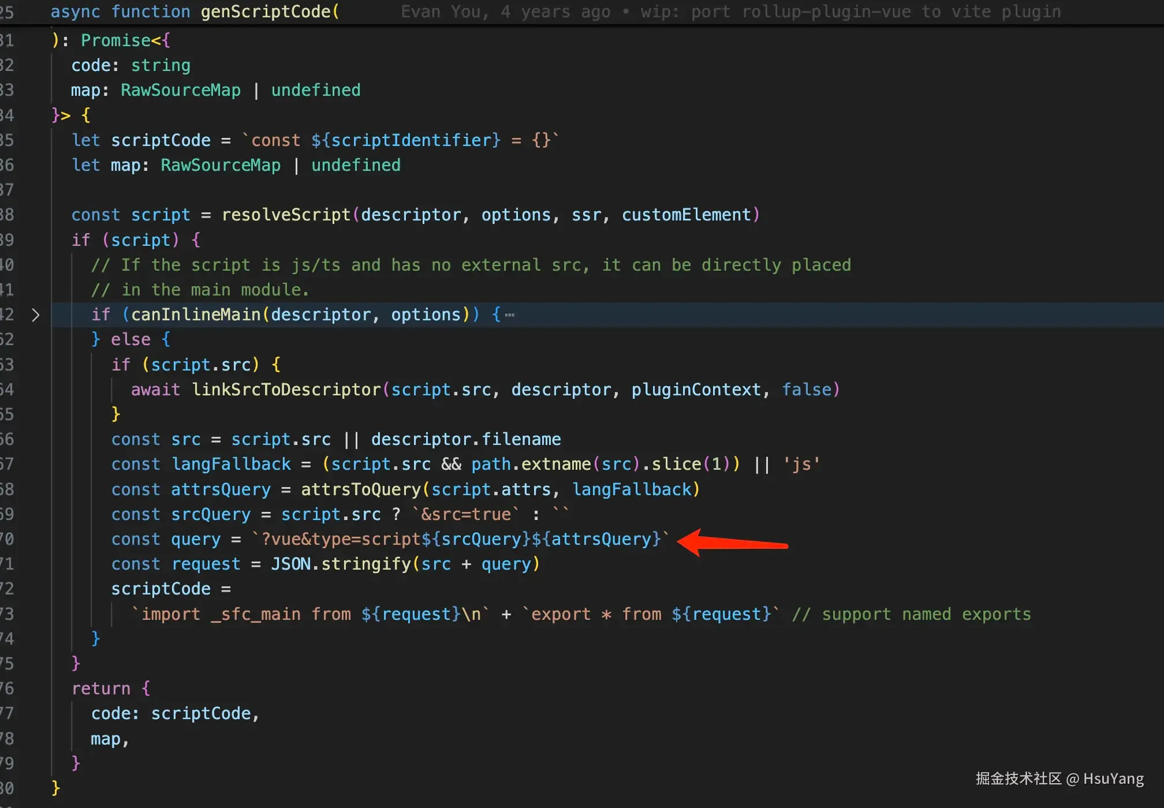Click 'if (script)' condition line
This screenshot has width=1164, height=808.
pos(136,240)
